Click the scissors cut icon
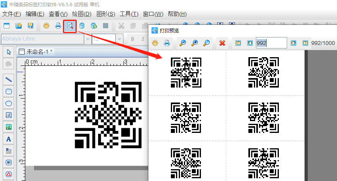 click(x=121, y=26)
